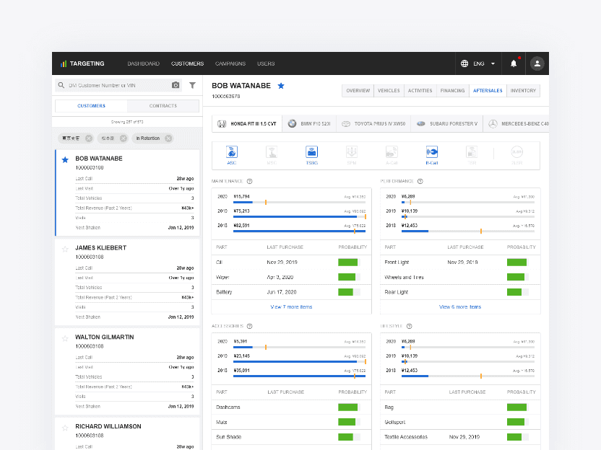Click the Front Light probability bar
This screenshot has height=450, width=601.
(x=518, y=262)
